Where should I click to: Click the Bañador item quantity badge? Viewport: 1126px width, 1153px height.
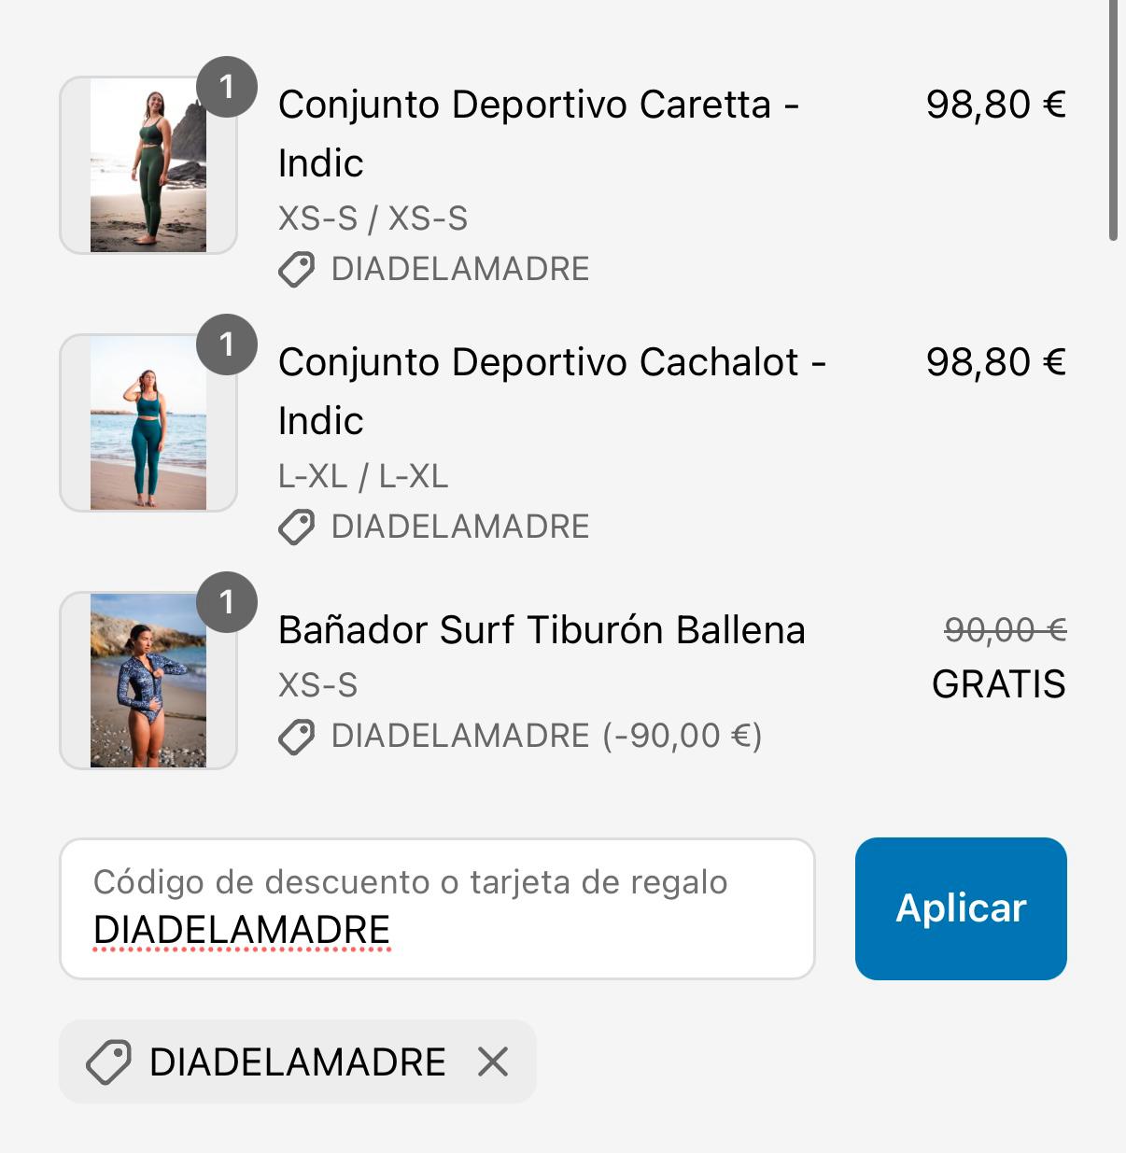click(x=226, y=602)
